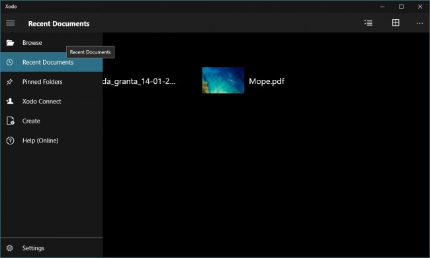Click the Settings gear icon
Screen dimensions: 430x258
[10, 248]
